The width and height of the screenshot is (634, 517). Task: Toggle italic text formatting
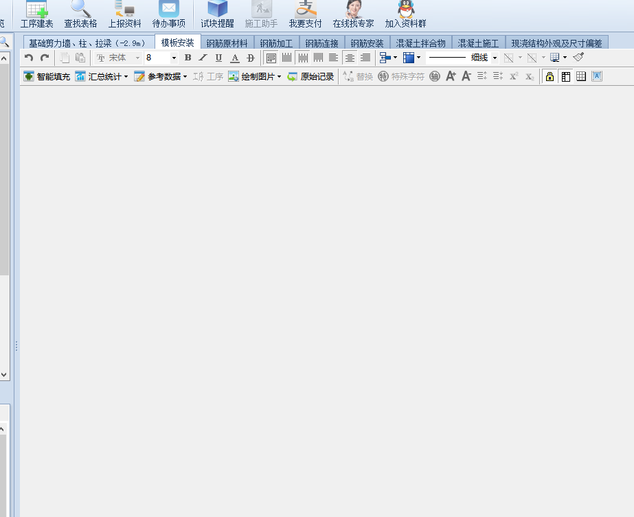coord(203,58)
